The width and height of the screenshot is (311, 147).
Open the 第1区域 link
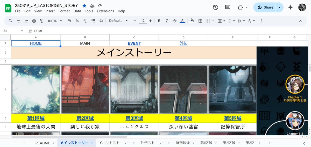pos(36,118)
